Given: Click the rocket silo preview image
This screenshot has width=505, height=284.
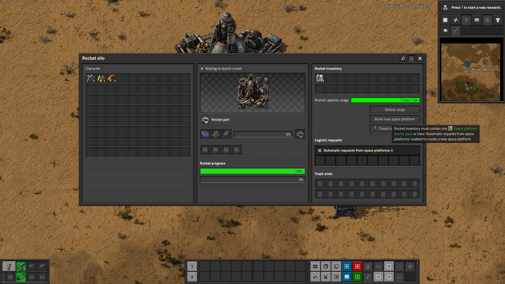Looking at the screenshot, I should coord(253,93).
